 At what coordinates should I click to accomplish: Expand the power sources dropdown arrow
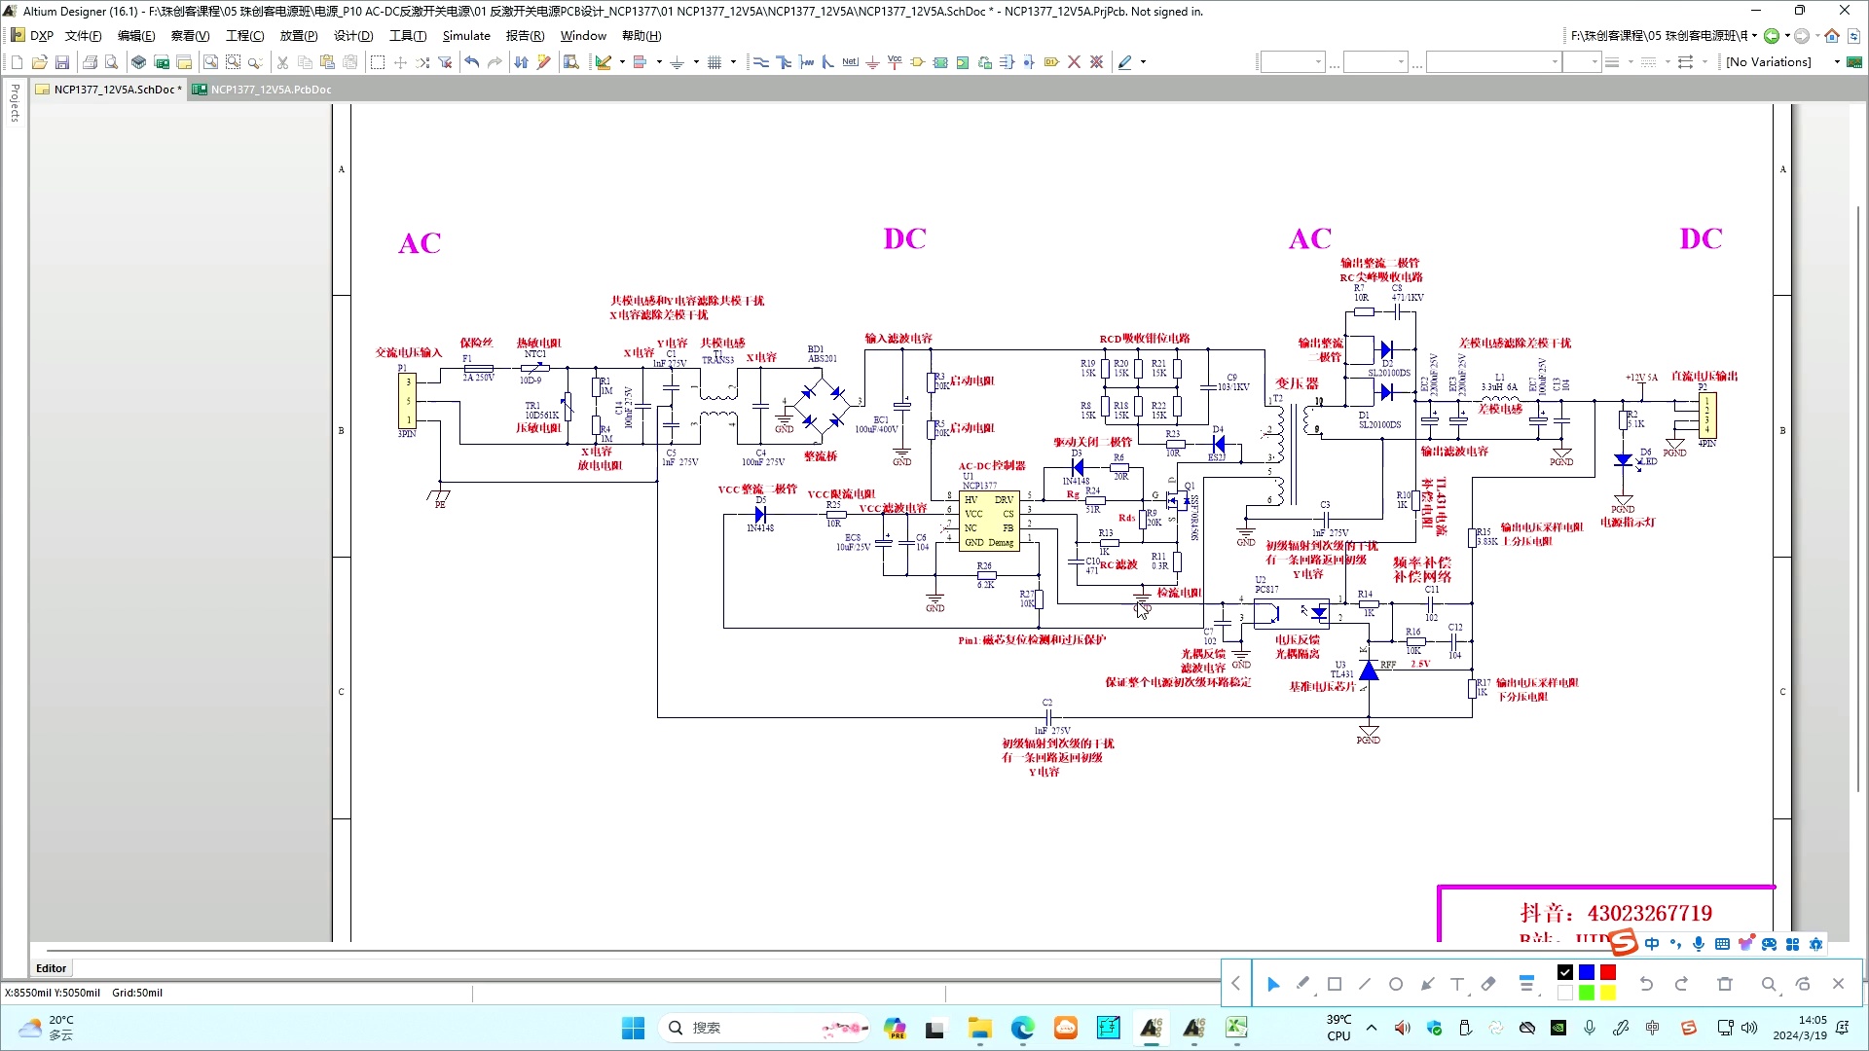point(696,62)
